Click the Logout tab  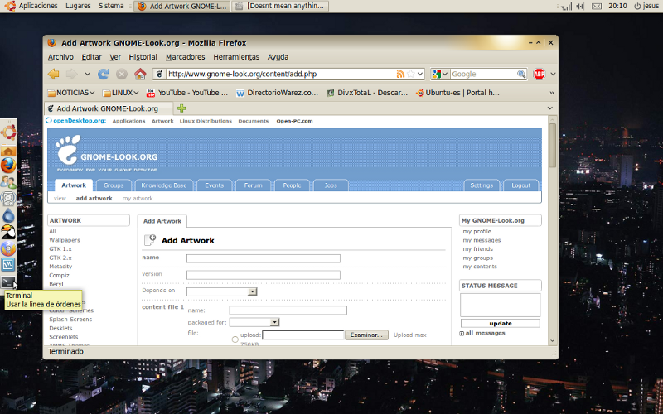pos(521,185)
